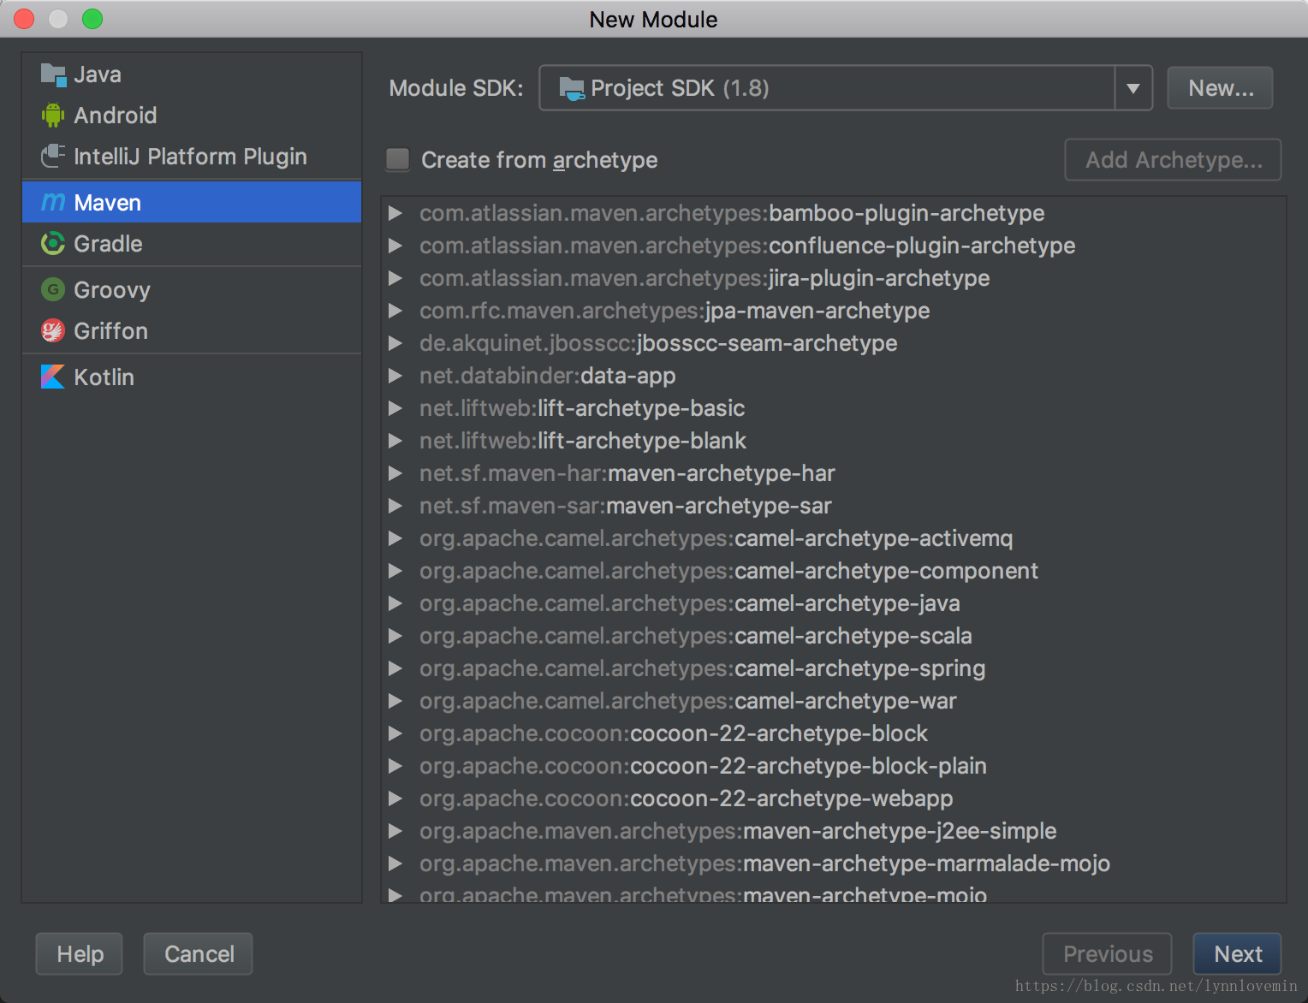Click the IntelliJ Platform Plugin icon
Screen dimensions: 1308x1003
(53, 156)
